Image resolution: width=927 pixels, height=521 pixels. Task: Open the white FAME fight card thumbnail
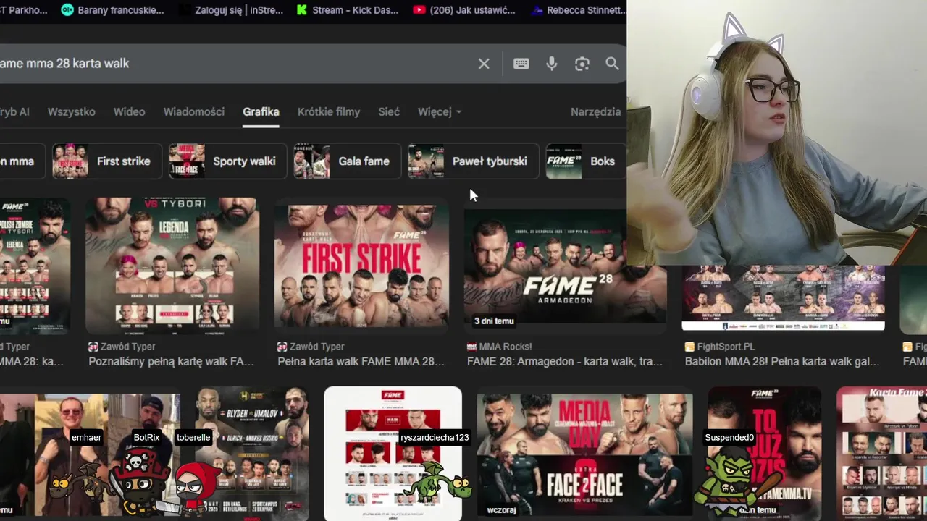coord(393,454)
